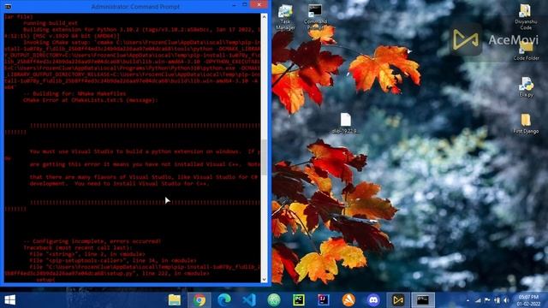Show hidden system tray icons
This screenshot has height=308, width=548.
(x=468, y=300)
